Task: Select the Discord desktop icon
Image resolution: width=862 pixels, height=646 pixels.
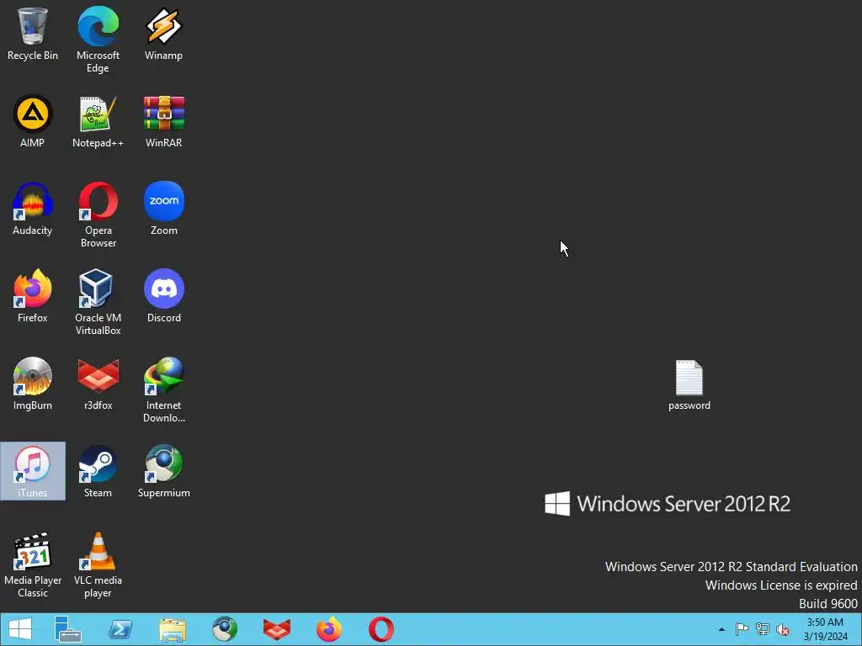Action: click(x=164, y=296)
